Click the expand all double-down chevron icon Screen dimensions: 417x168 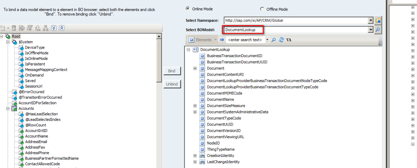point(54,28)
